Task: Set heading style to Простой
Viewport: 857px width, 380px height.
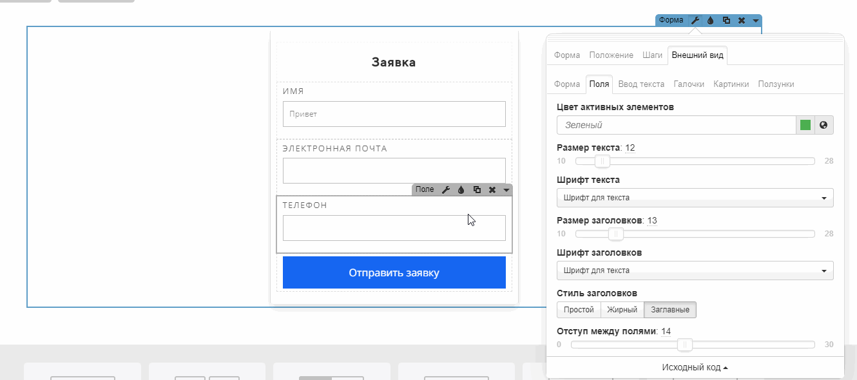Action: coord(579,310)
